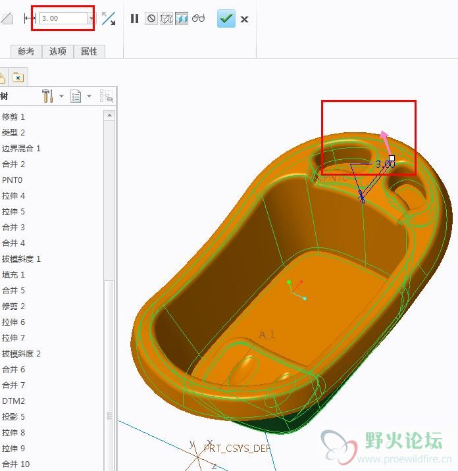Select 合并 2 in the model tree

[x=13, y=164]
